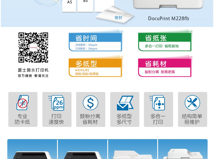Screen dimensions: 214x159
Task: Click the WeChat QR code image
Action: [x=33, y=47]
